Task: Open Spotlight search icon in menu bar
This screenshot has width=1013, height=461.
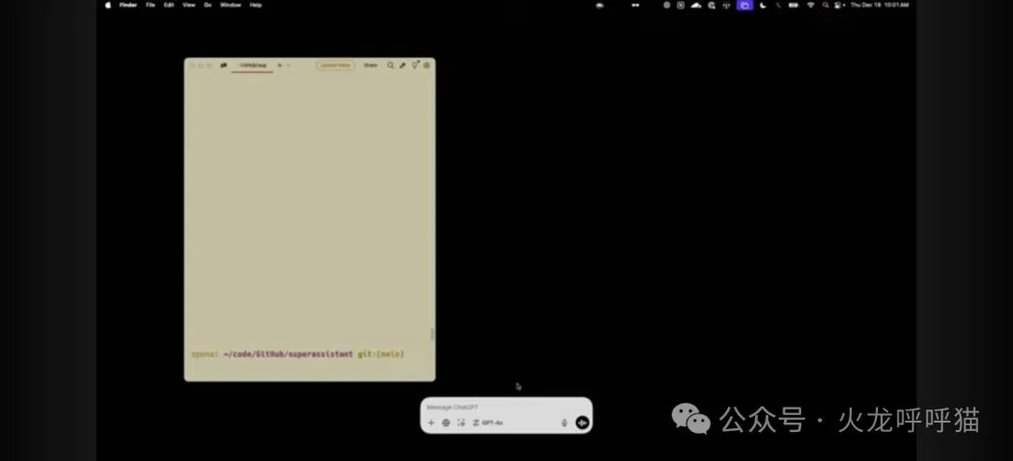Action: coord(825,5)
